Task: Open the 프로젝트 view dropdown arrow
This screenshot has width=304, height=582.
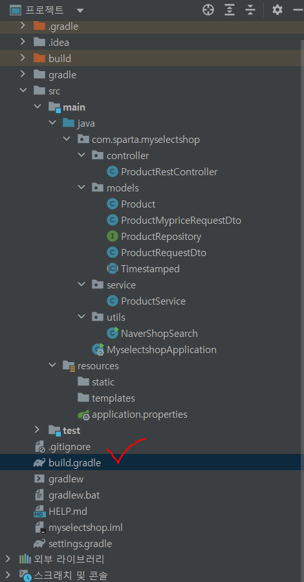Action: 80,10
